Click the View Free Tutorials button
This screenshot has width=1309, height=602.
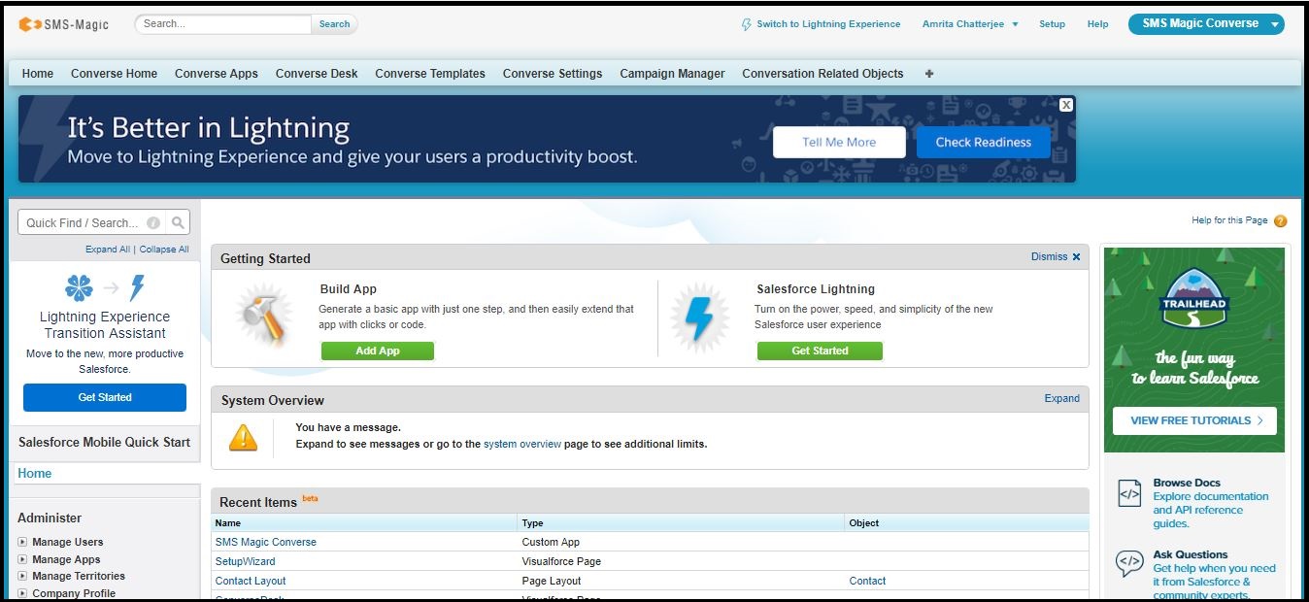pyautogui.click(x=1194, y=420)
